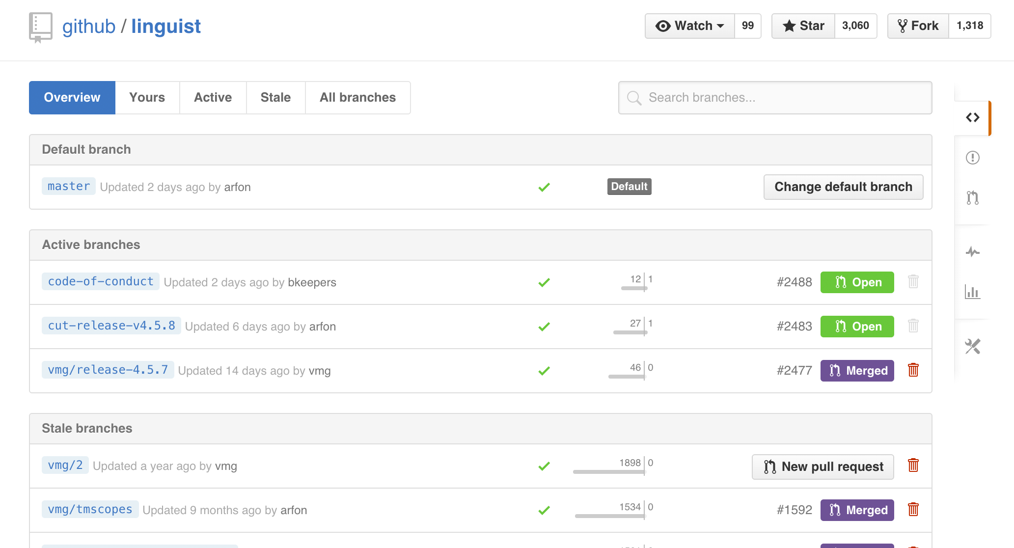Select the Stale branches tab
1014x548 pixels.
coord(276,98)
